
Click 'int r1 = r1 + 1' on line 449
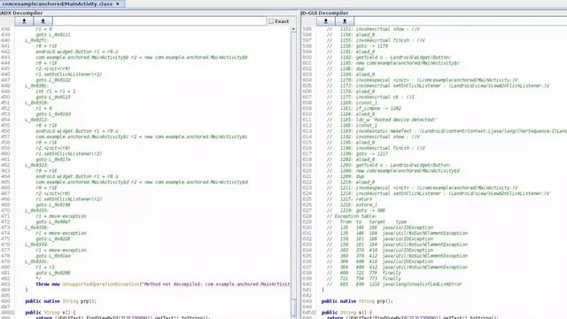point(56,91)
